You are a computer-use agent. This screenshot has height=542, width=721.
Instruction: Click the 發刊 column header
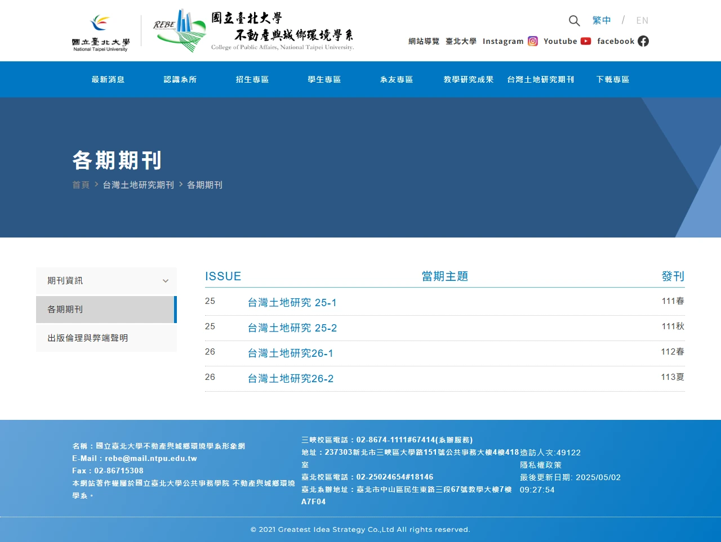[673, 276]
